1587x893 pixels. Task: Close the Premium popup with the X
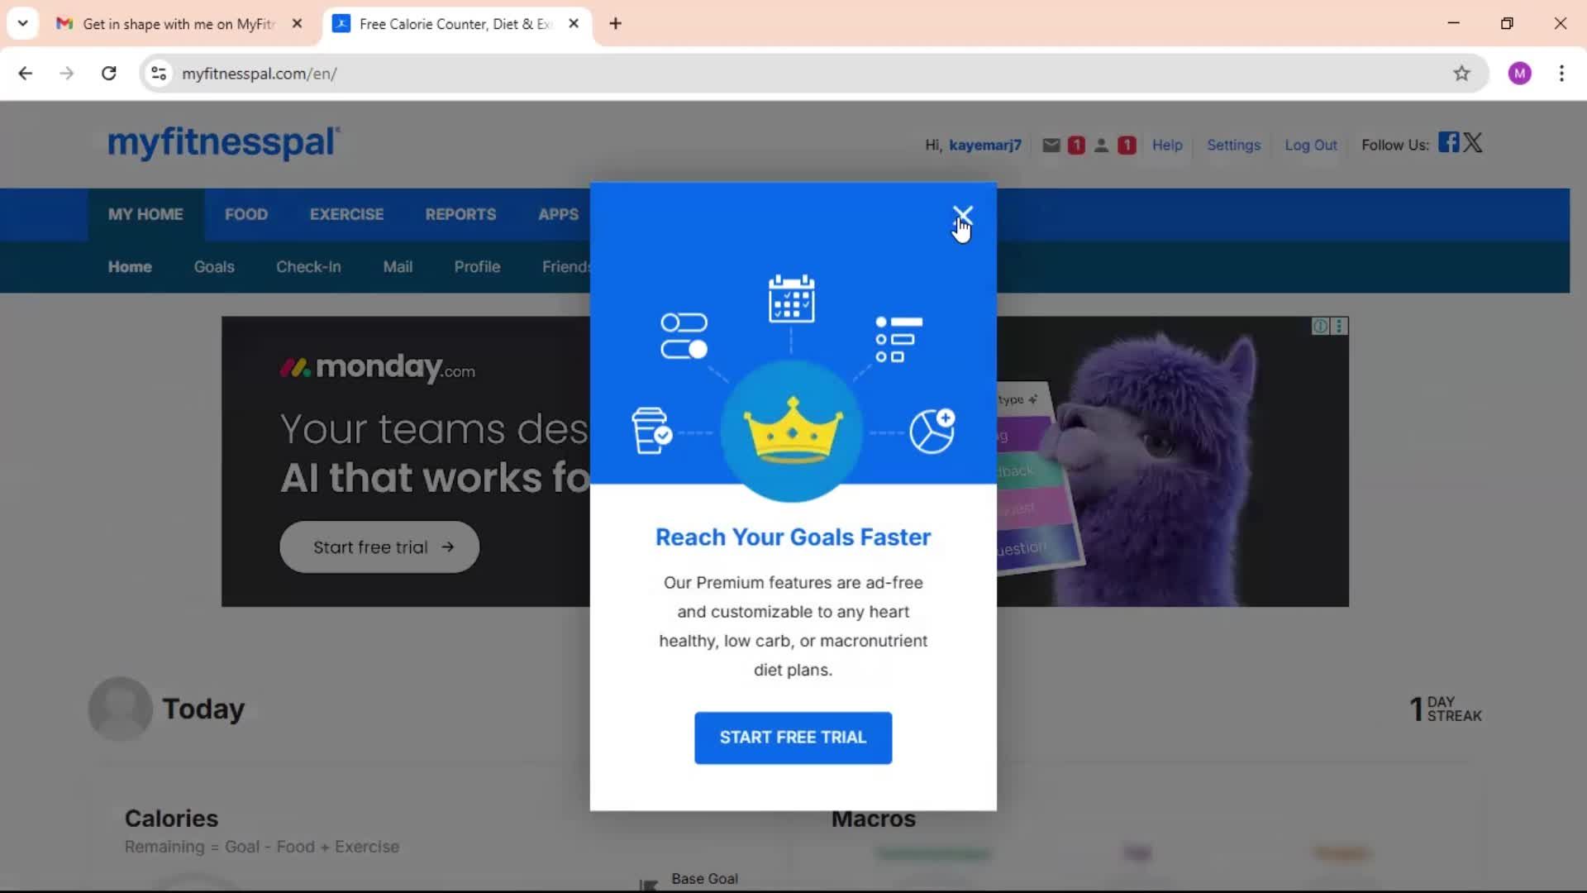pos(962,216)
